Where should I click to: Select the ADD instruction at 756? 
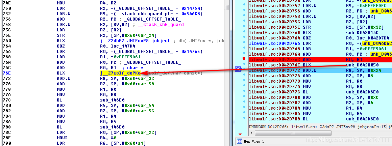61,19
